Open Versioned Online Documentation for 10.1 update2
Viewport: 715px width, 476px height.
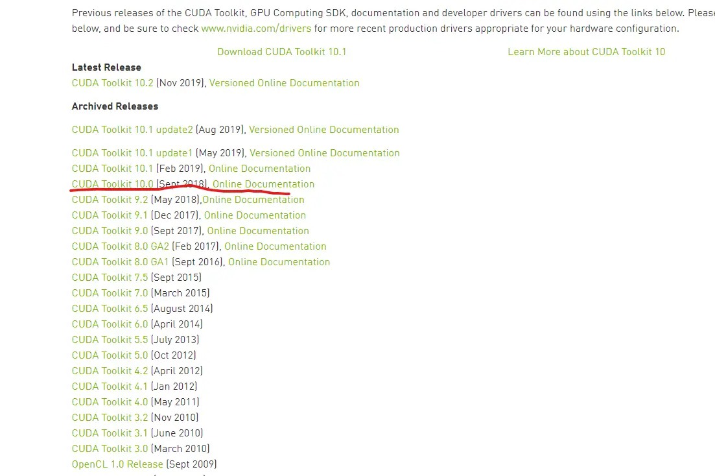click(x=323, y=130)
